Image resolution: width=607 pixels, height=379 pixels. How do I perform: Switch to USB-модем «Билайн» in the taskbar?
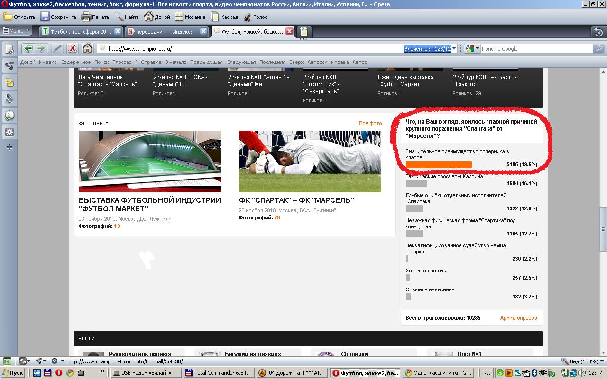click(146, 373)
